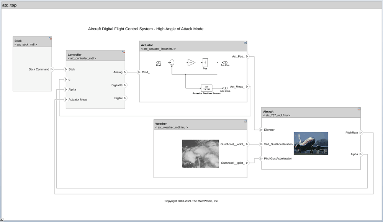
Task: Click the Actuator Position Sensor transfer block
Action: [206, 88]
